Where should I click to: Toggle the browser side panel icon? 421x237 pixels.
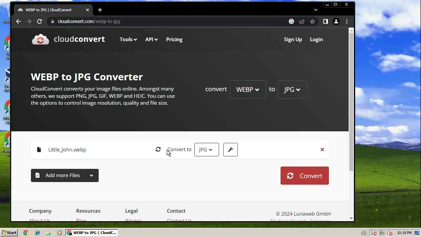pos(325,21)
